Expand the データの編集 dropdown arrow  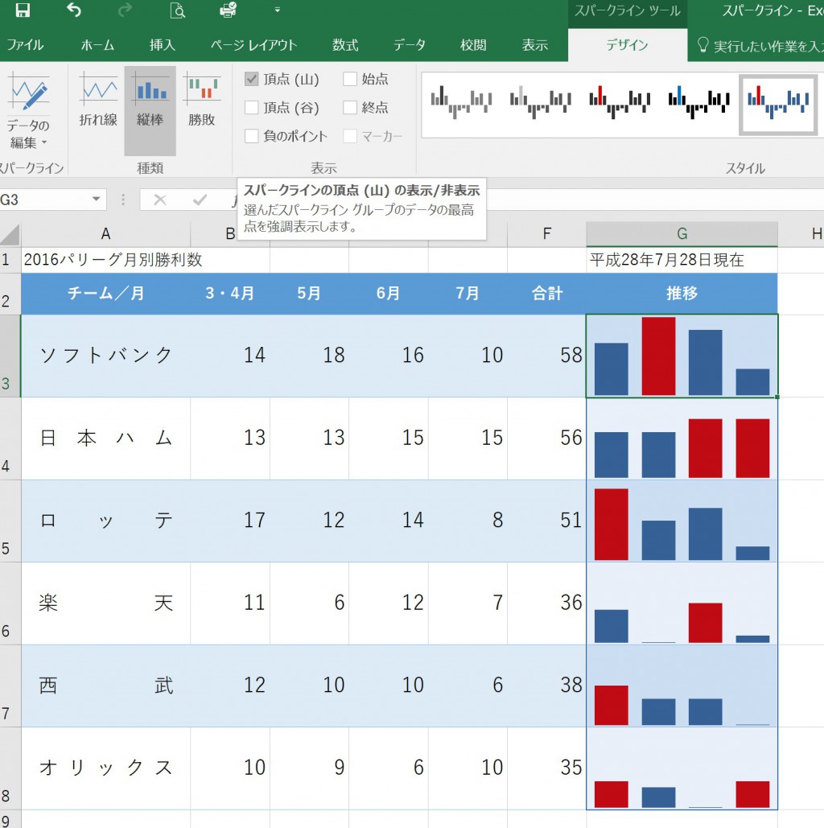coord(44,142)
